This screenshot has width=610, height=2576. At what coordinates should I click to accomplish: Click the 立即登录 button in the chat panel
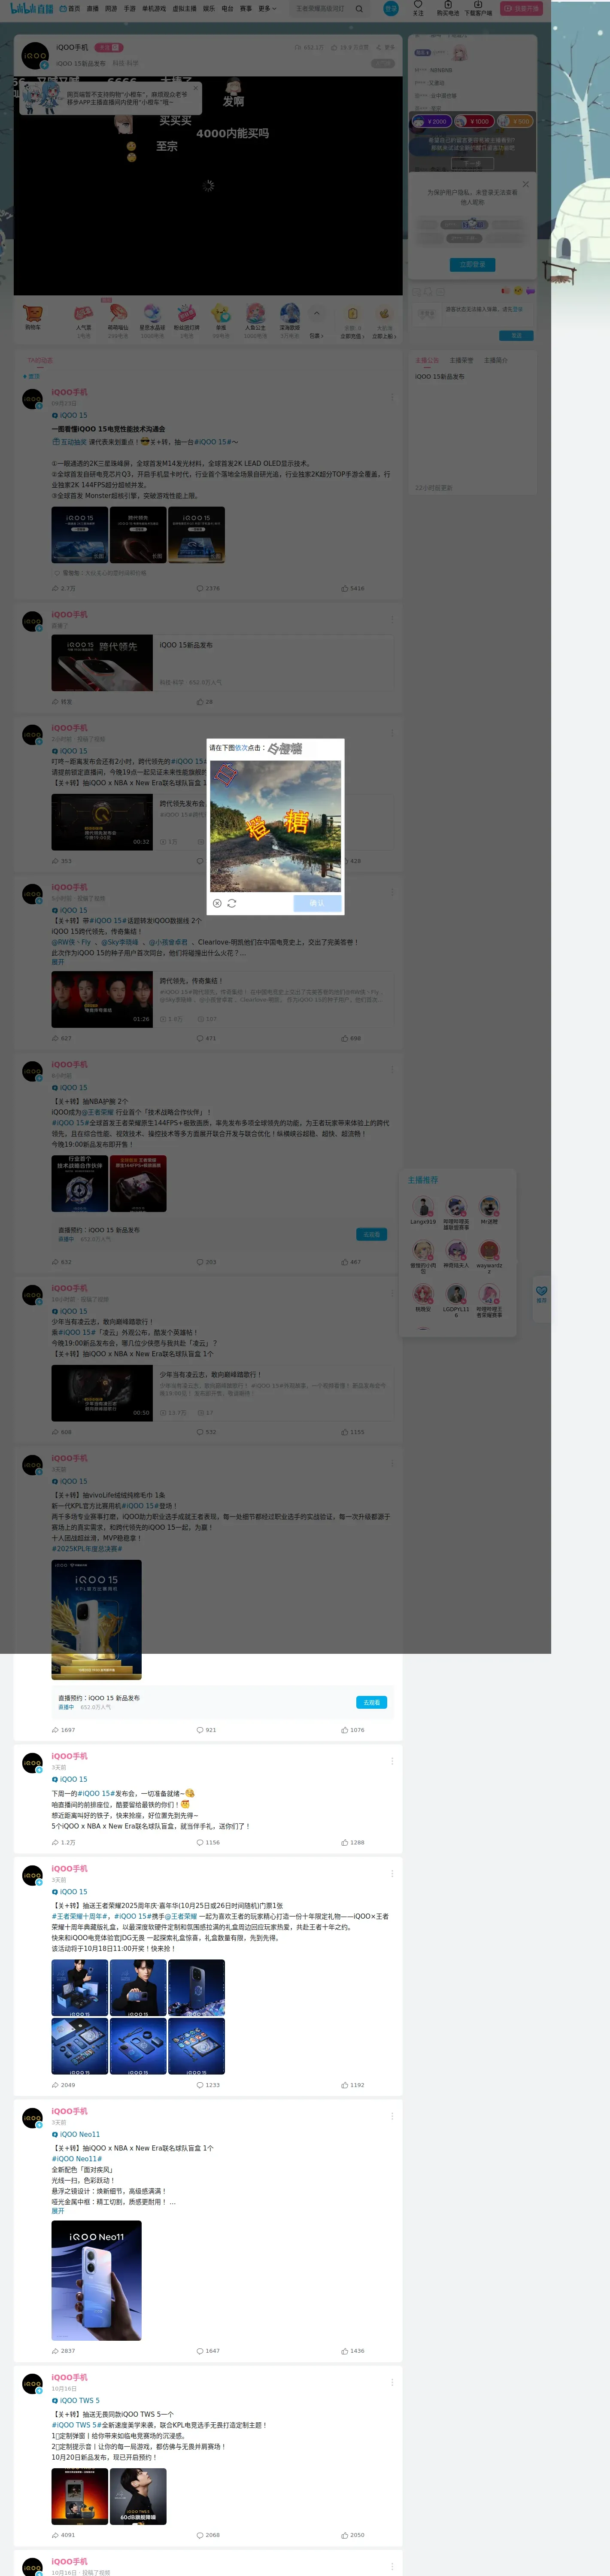click(x=472, y=265)
